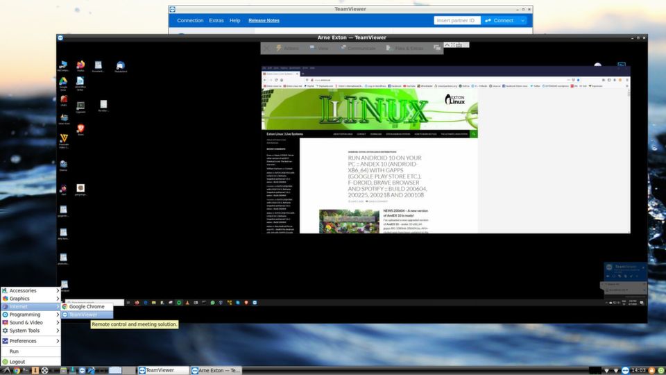Screen dimensions: 666x375
Task: Open the Extras menu
Action: pos(216,21)
